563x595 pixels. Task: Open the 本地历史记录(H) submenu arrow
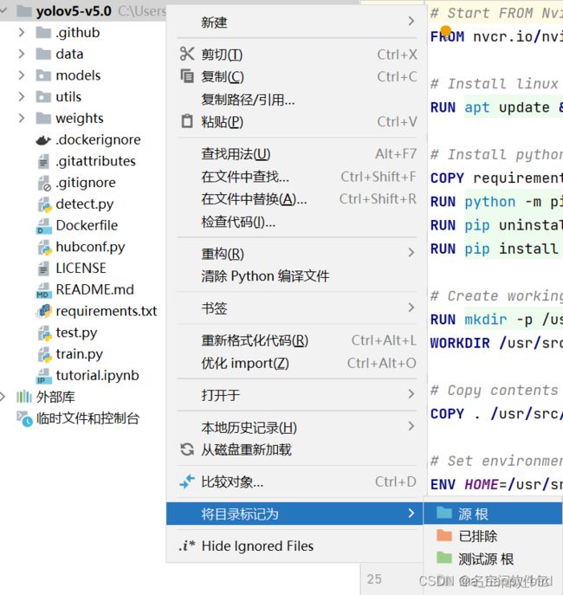tap(411, 426)
